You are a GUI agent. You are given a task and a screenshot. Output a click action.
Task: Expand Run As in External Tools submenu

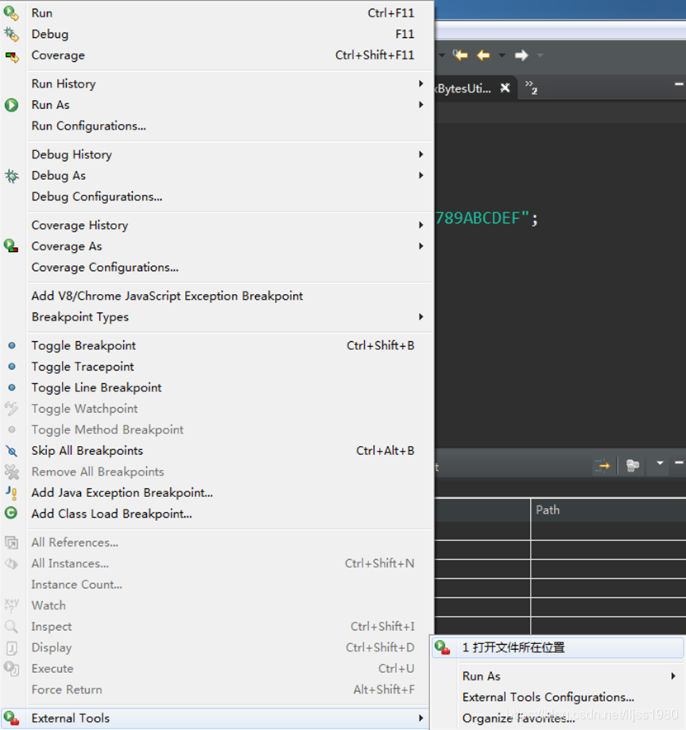point(673,675)
